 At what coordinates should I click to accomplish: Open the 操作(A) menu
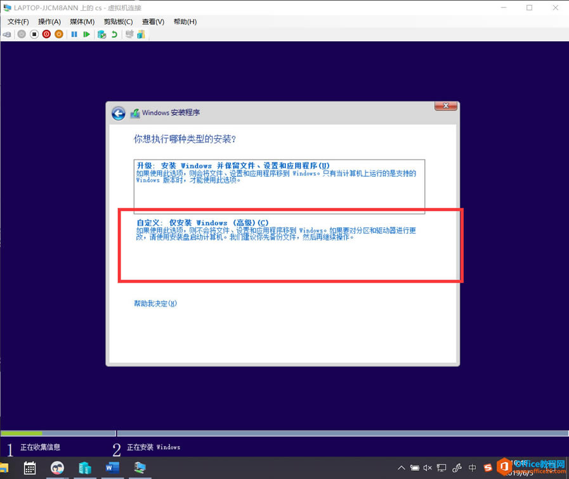click(49, 22)
